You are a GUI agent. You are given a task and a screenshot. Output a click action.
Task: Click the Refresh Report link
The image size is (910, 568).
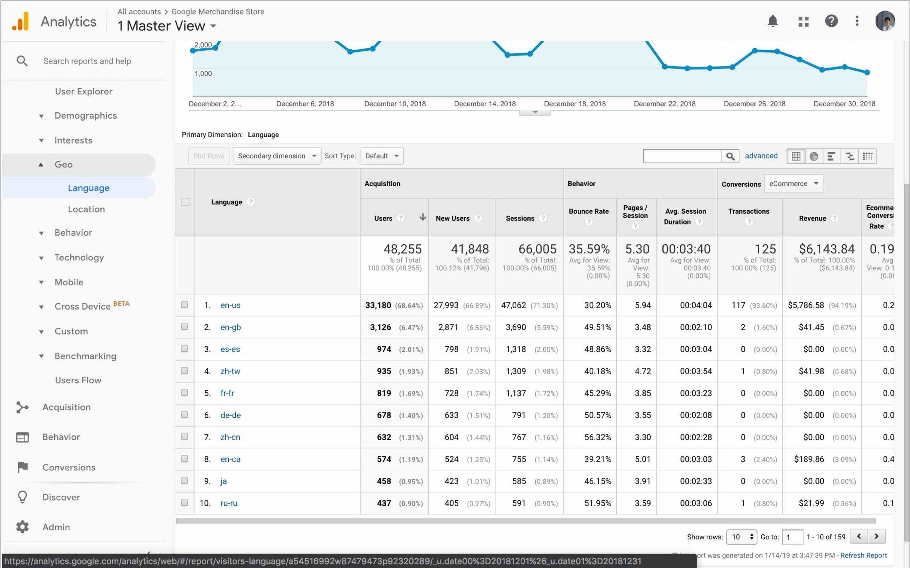coord(863,555)
